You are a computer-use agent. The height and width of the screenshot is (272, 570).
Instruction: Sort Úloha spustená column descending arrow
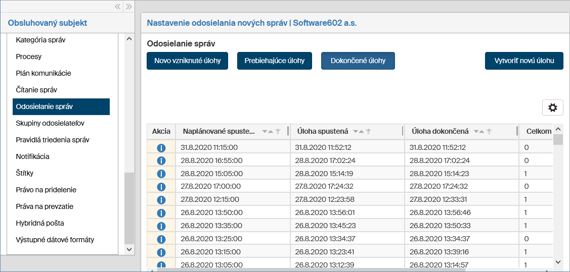tap(356, 132)
